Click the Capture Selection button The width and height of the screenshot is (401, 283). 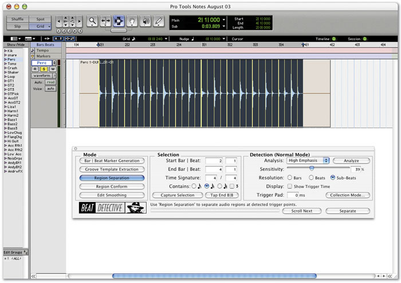[x=178, y=195]
